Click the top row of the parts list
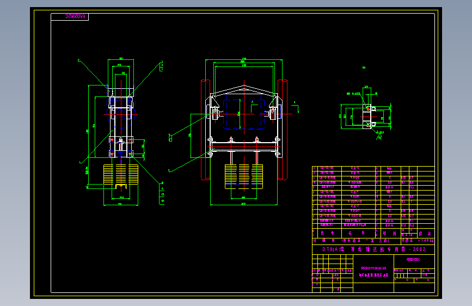 pyautogui.click(x=373, y=168)
